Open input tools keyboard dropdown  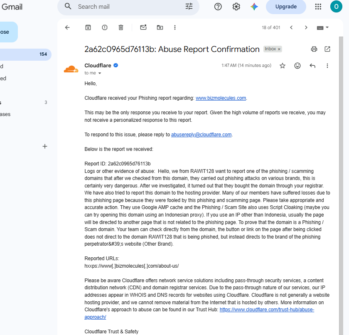coord(322,27)
